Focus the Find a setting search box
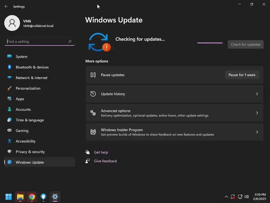The image size is (270, 203). point(40,41)
